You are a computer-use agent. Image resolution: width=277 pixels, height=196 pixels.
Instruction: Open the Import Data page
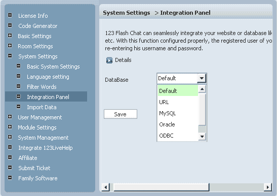[42, 107]
